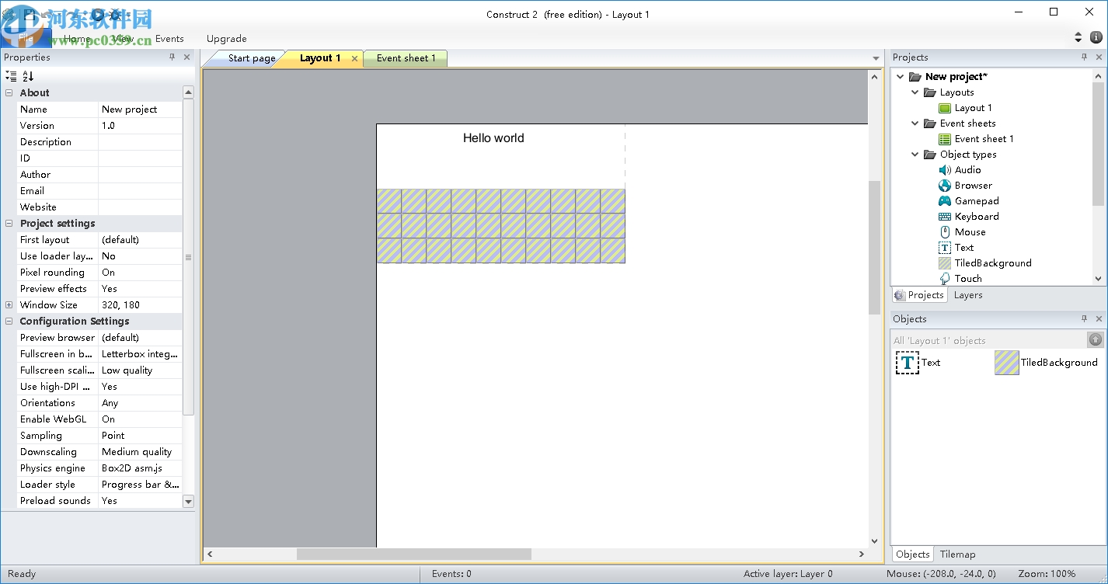Select the Projects tab
The image size is (1108, 584).
click(x=920, y=295)
